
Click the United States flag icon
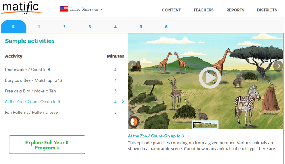[x=64, y=9]
